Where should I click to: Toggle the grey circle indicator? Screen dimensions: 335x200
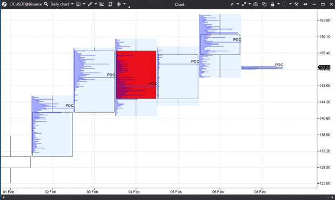[284, 4]
